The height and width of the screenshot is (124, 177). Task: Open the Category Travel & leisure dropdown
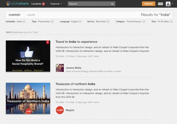tap(143, 21)
